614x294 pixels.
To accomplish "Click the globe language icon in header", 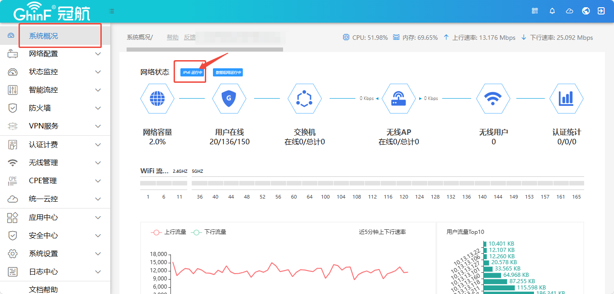I will pyautogui.click(x=586, y=11).
